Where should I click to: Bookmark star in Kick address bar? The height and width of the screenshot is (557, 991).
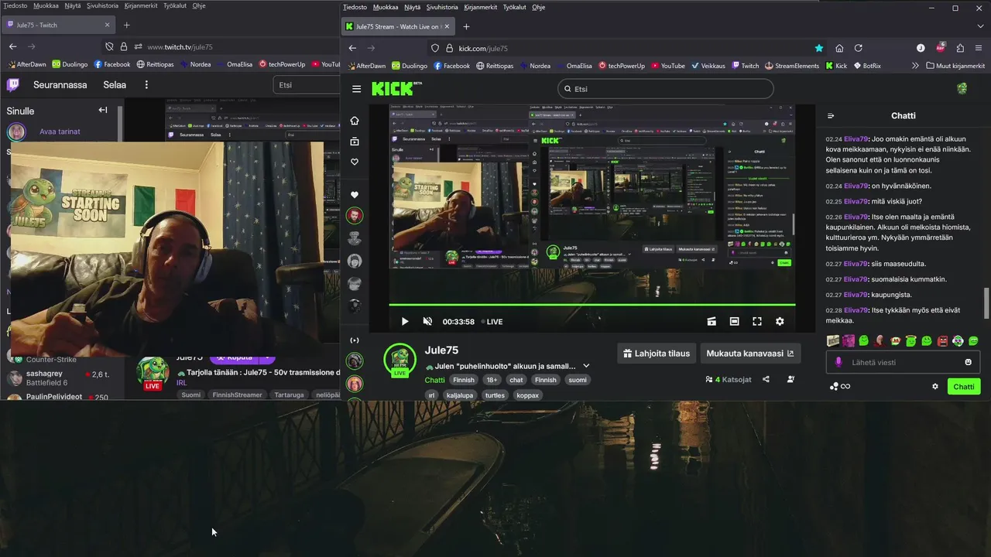point(819,48)
